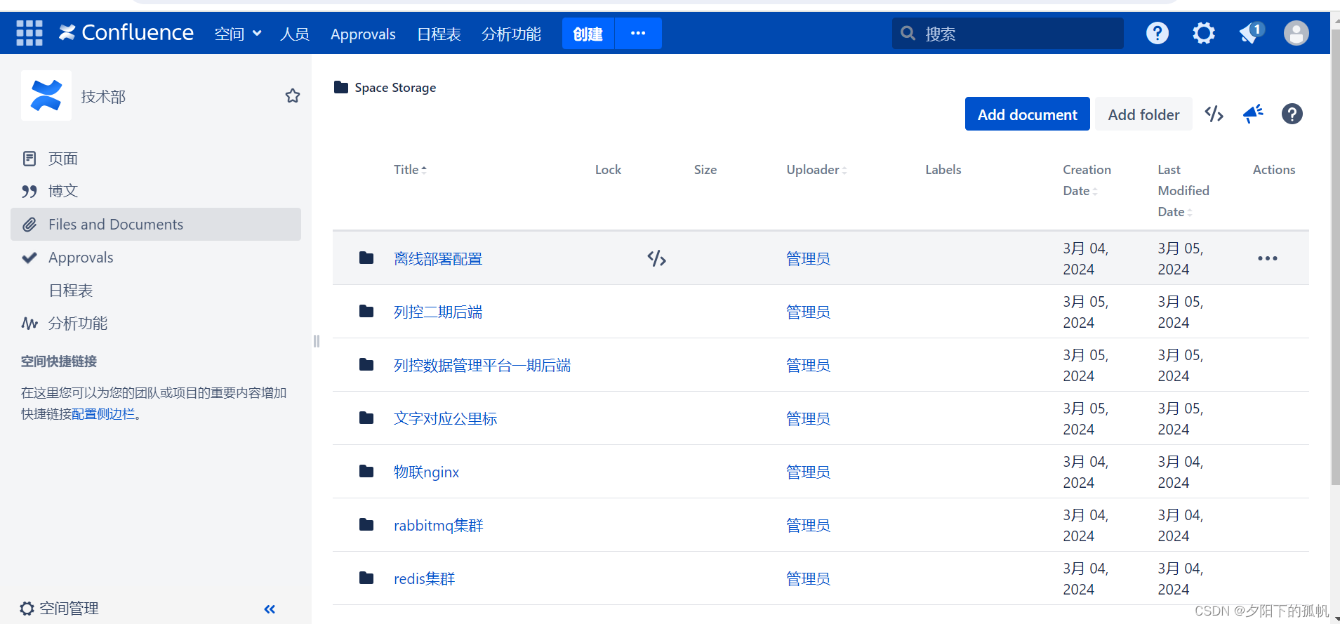This screenshot has width=1340, height=624.
Task: Click folder icon of 列控数据管理平台一期后端
Action: click(x=366, y=364)
